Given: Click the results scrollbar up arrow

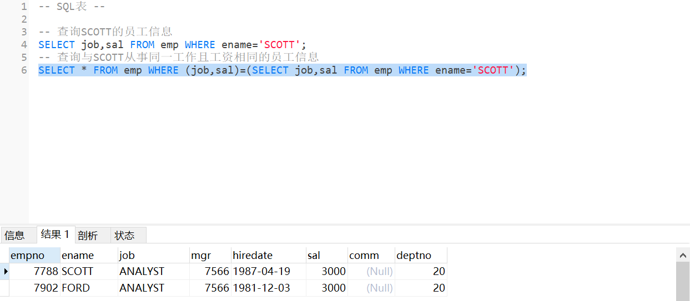Looking at the screenshot, I should [x=682, y=255].
